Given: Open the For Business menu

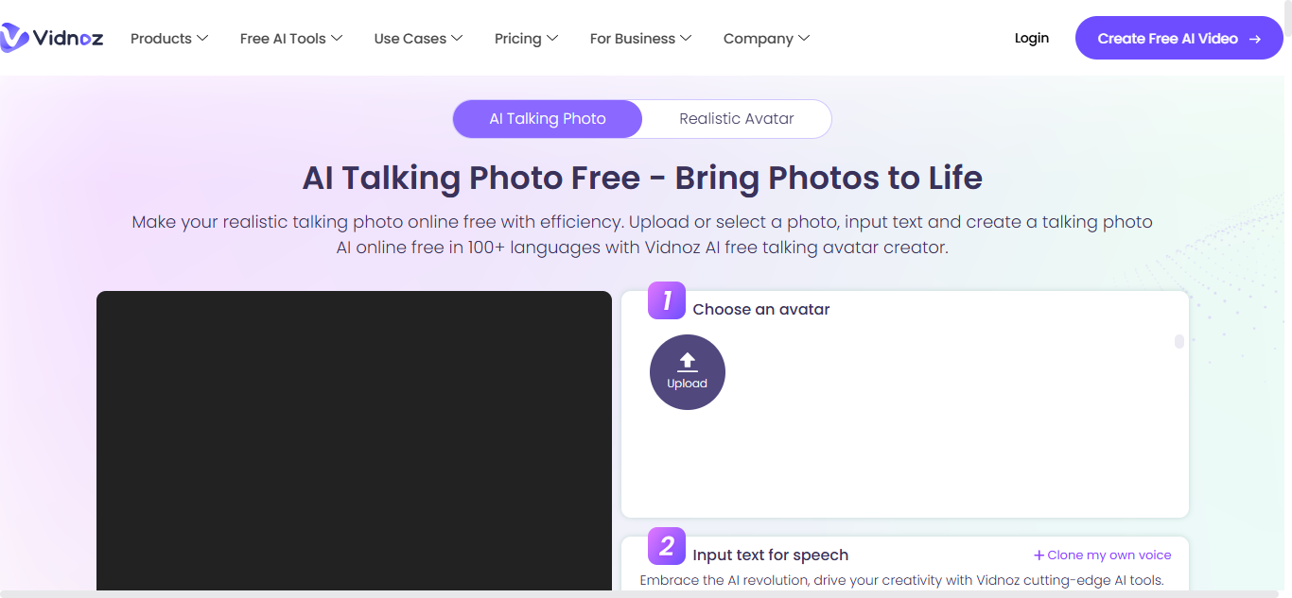Looking at the screenshot, I should (x=640, y=39).
